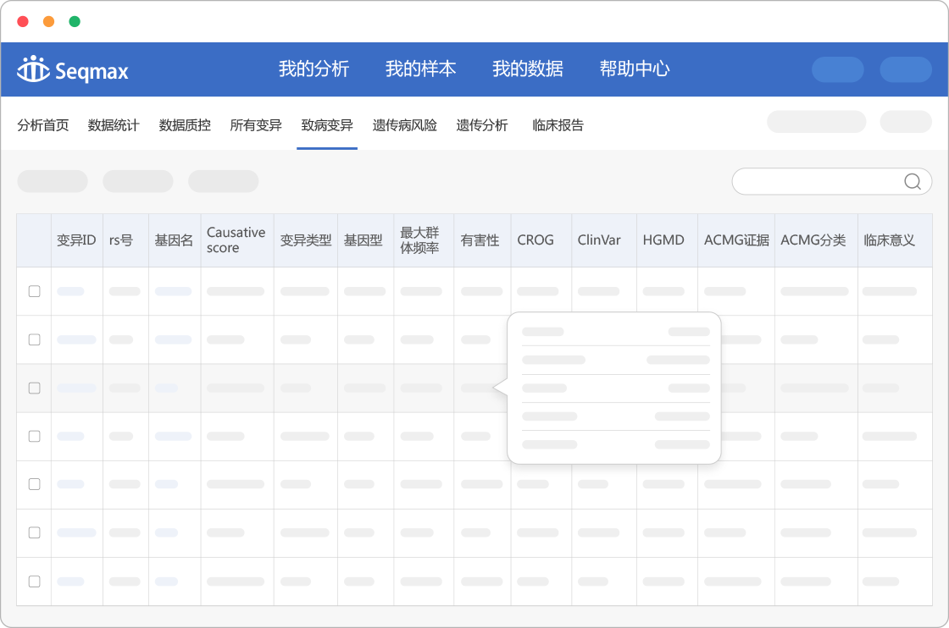Click the search magnifier icon
The image size is (949, 628).
point(912,181)
